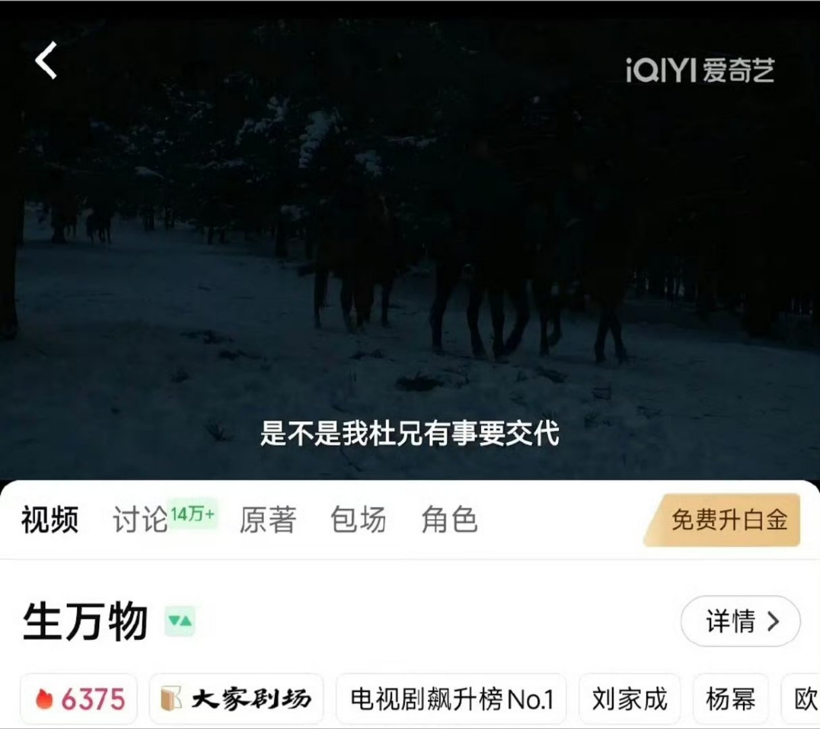Tap the 14万+ discussion count badge
Image resolution: width=820 pixels, height=729 pixels.
tap(192, 514)
